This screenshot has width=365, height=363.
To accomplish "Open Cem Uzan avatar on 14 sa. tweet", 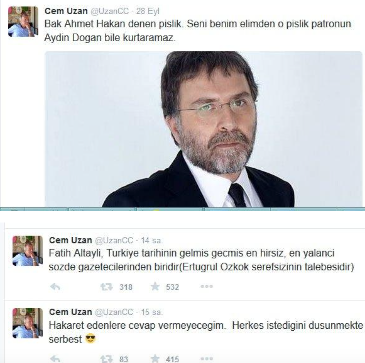I will [x=28, y=251].
